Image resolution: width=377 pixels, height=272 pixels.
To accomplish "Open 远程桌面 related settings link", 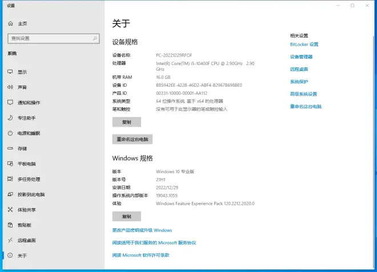I will point(299,70).
